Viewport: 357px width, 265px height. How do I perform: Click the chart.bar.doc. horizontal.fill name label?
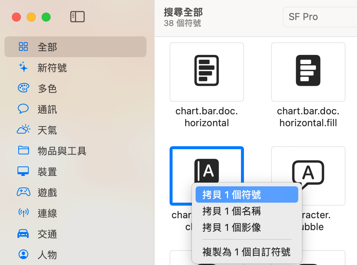pos(308,117)
